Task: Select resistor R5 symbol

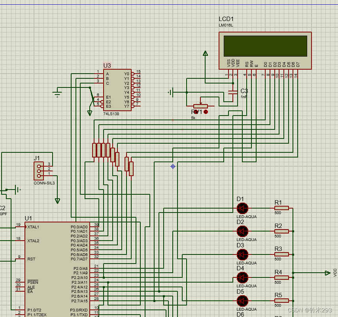Action: [281, 301]
